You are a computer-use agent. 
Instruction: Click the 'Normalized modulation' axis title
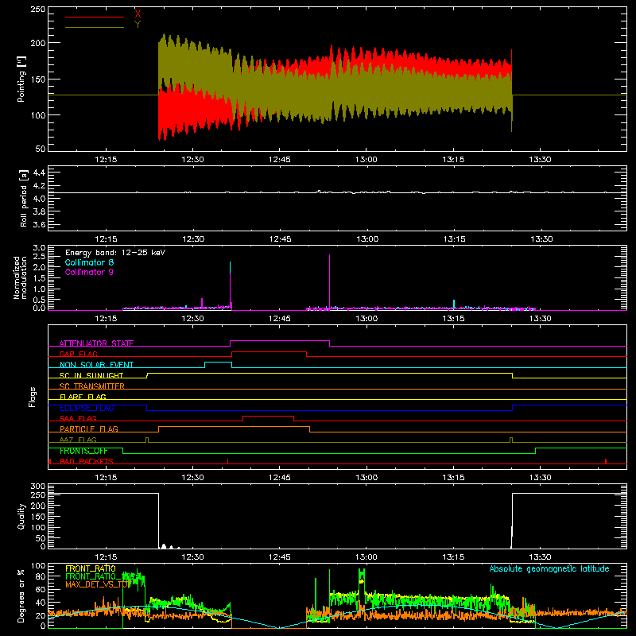(20, 277)
